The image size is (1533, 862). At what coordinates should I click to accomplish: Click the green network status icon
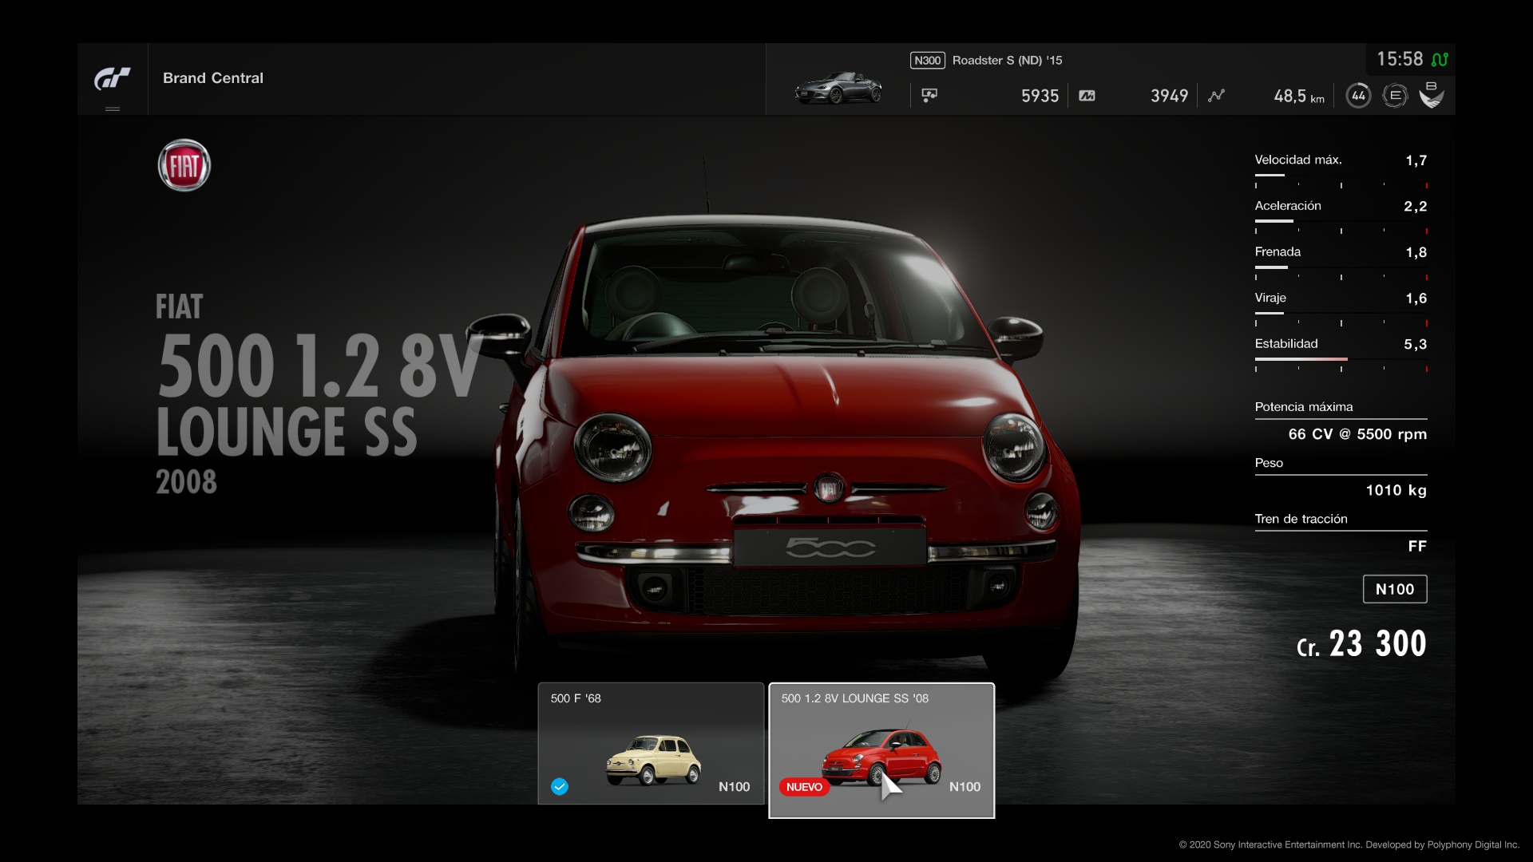(1440, 59)
